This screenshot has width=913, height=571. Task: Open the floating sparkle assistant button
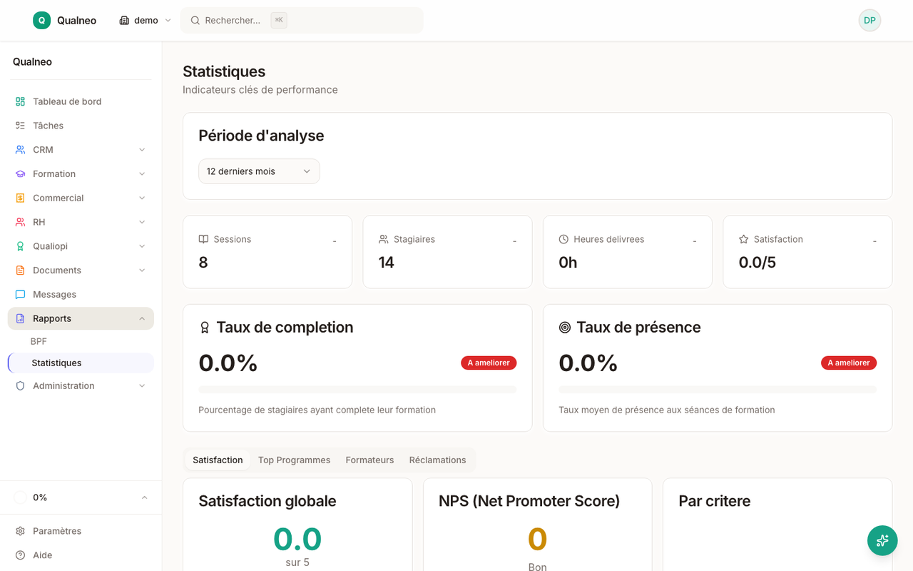[x=882, y=540]
